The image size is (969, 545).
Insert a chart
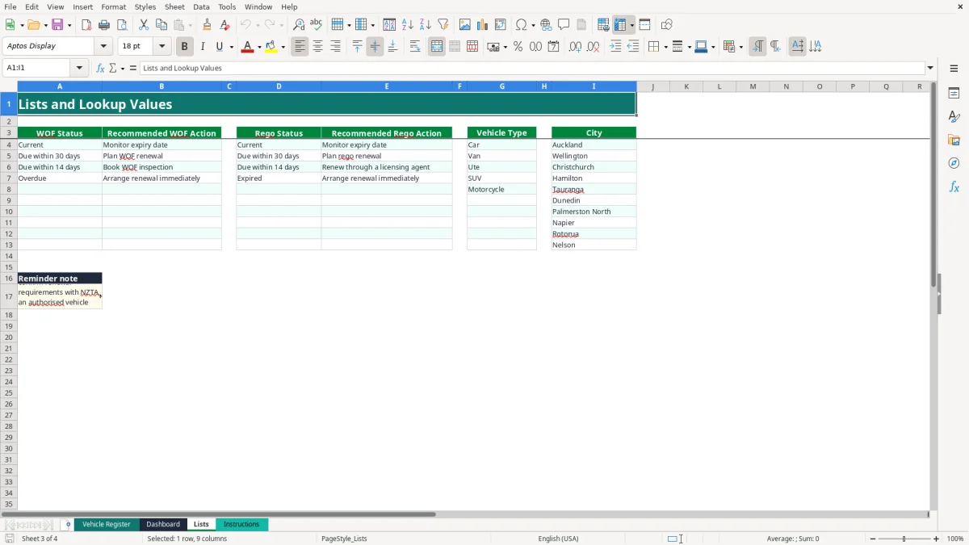tap(483, 25)
